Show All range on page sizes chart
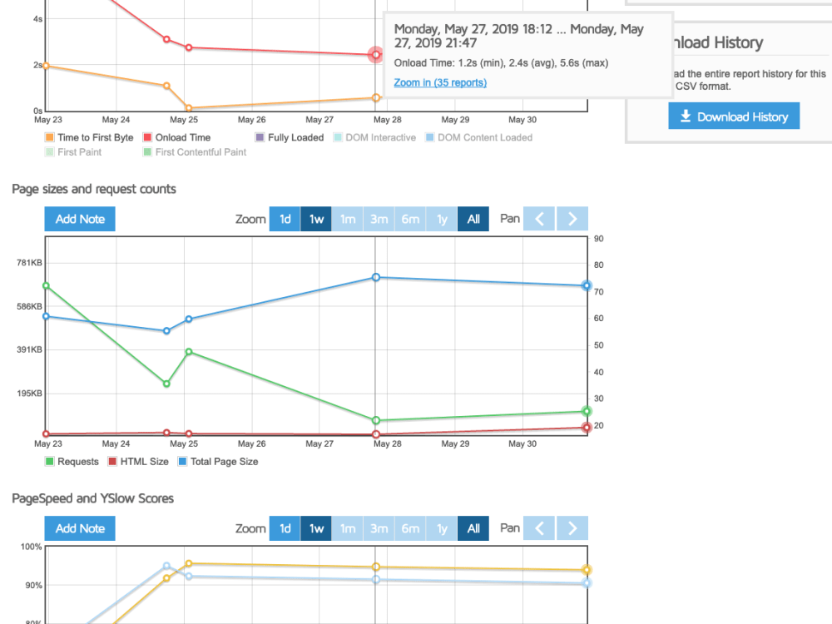832x624 pixels. click(x=473, y=219)
